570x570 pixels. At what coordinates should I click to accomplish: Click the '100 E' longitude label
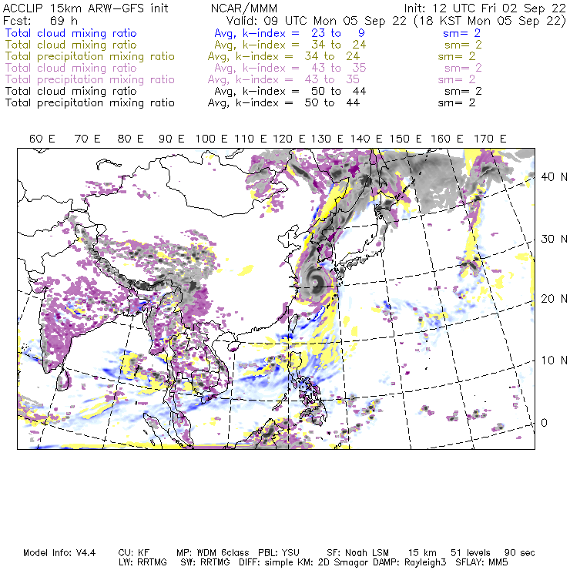pyautogui.click(x=211, y=139)
